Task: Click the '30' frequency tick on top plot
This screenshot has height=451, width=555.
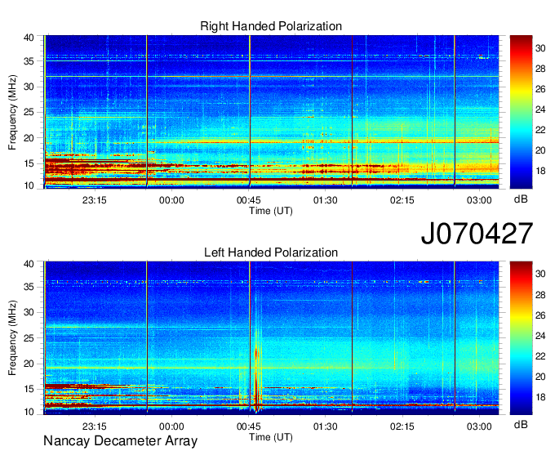Action: click(x=29, y=87)
